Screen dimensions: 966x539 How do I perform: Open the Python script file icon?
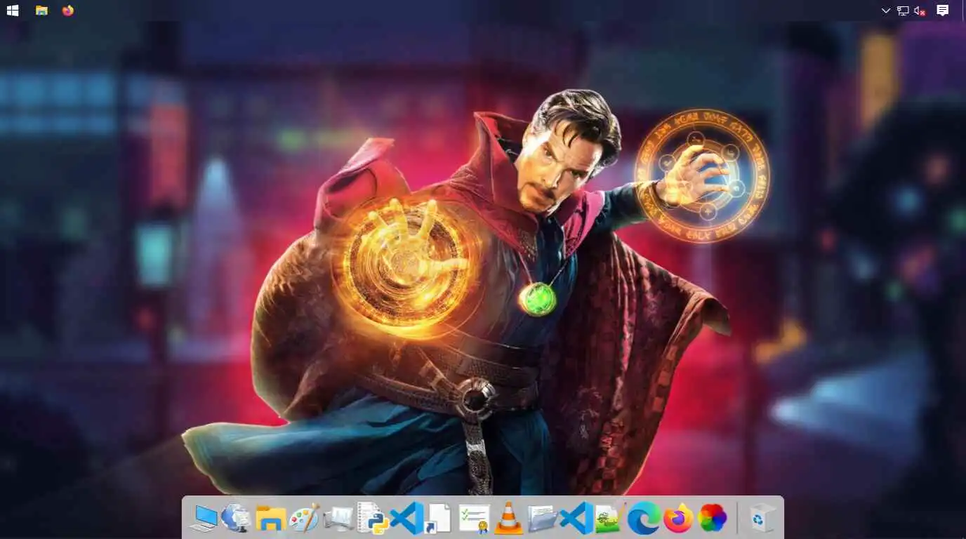372,519
